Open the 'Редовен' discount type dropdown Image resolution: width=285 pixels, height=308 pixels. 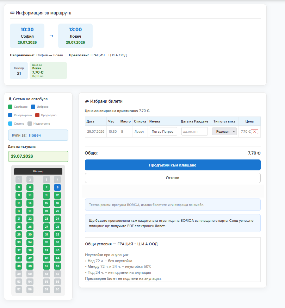point(224,131)
